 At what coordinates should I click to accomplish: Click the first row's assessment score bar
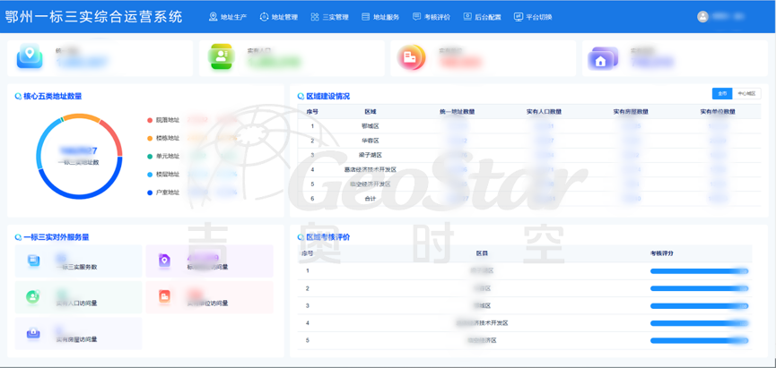point(698,270)
